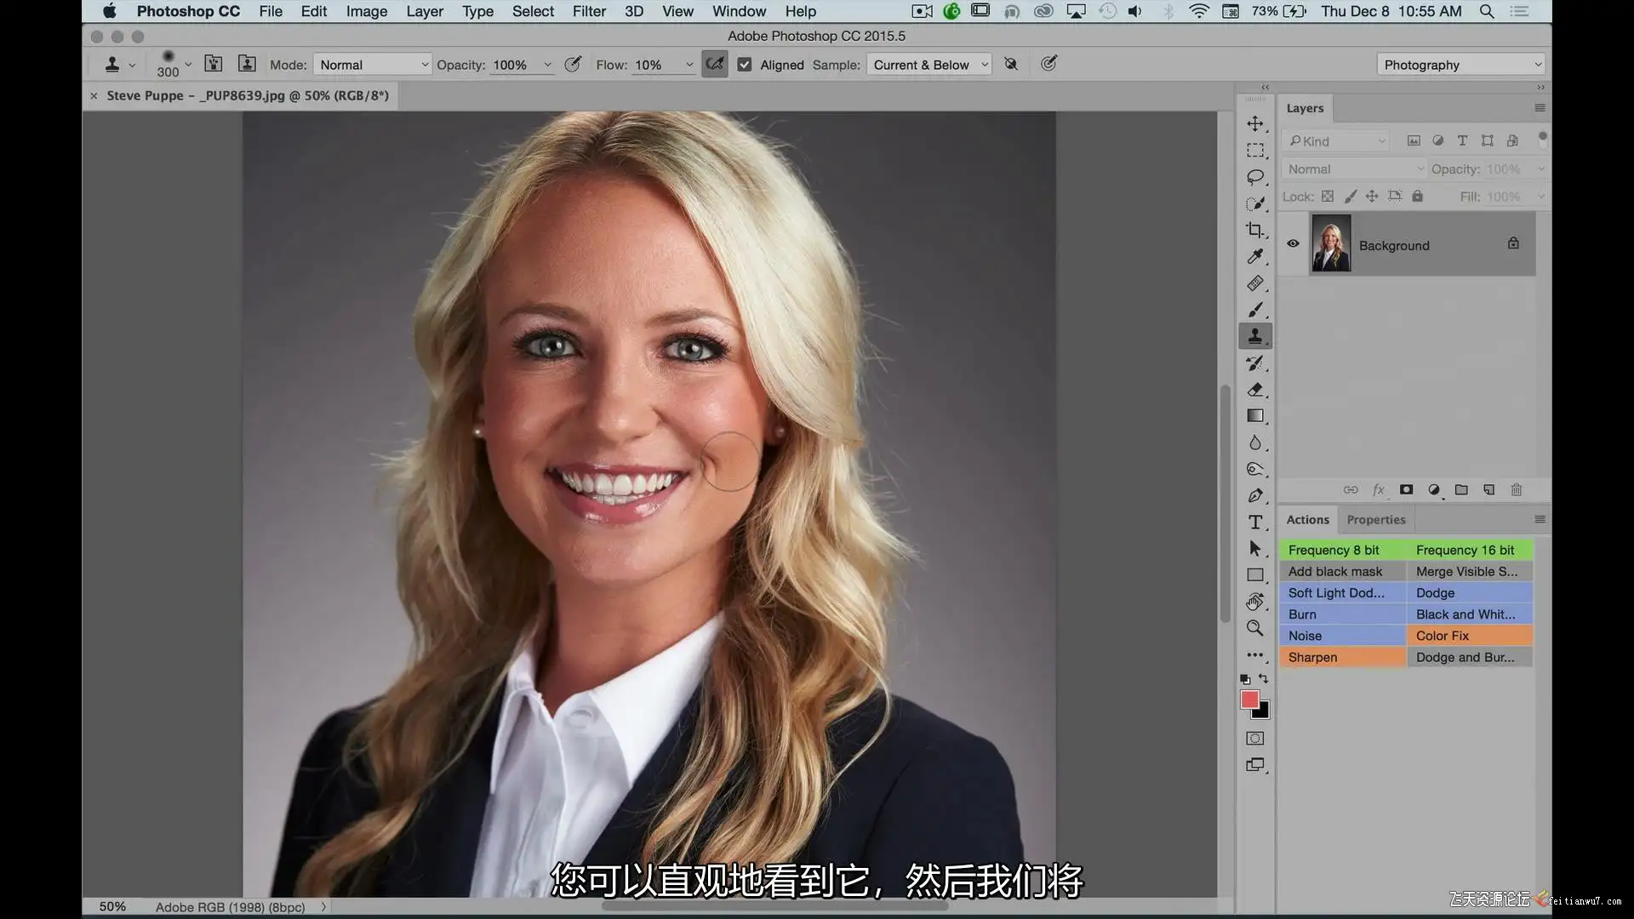Select the Horizontal Type tool

(x=1254, y=522)
